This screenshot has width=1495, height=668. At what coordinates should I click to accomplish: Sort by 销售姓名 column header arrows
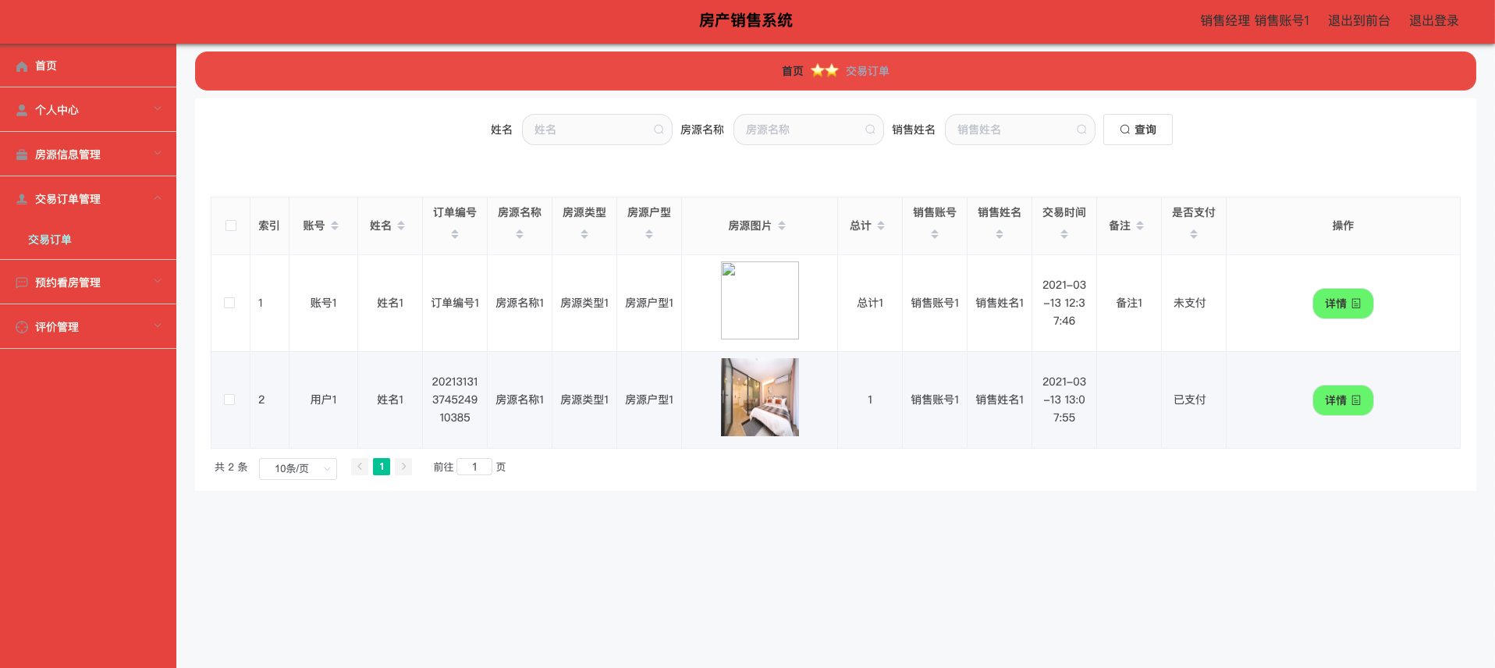pos(1000,234)
